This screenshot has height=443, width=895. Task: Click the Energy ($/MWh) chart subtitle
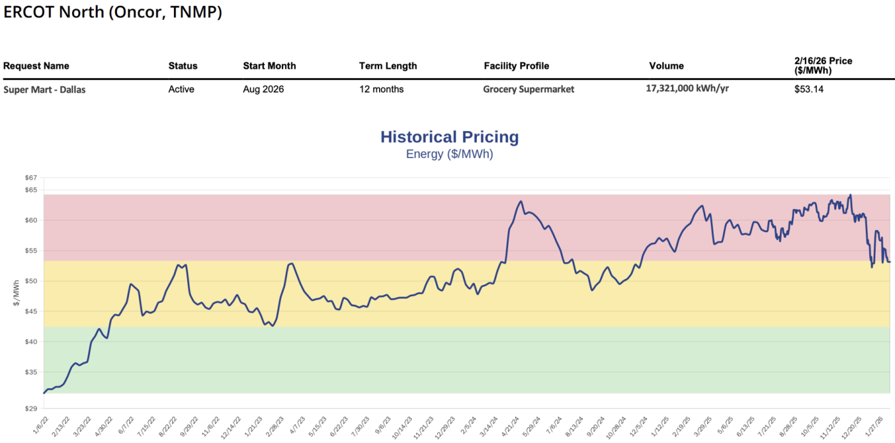pos(449,154)
